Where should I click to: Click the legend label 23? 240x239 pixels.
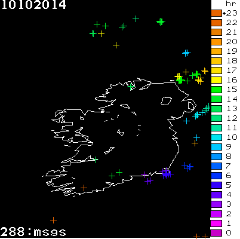pos(232,13)
